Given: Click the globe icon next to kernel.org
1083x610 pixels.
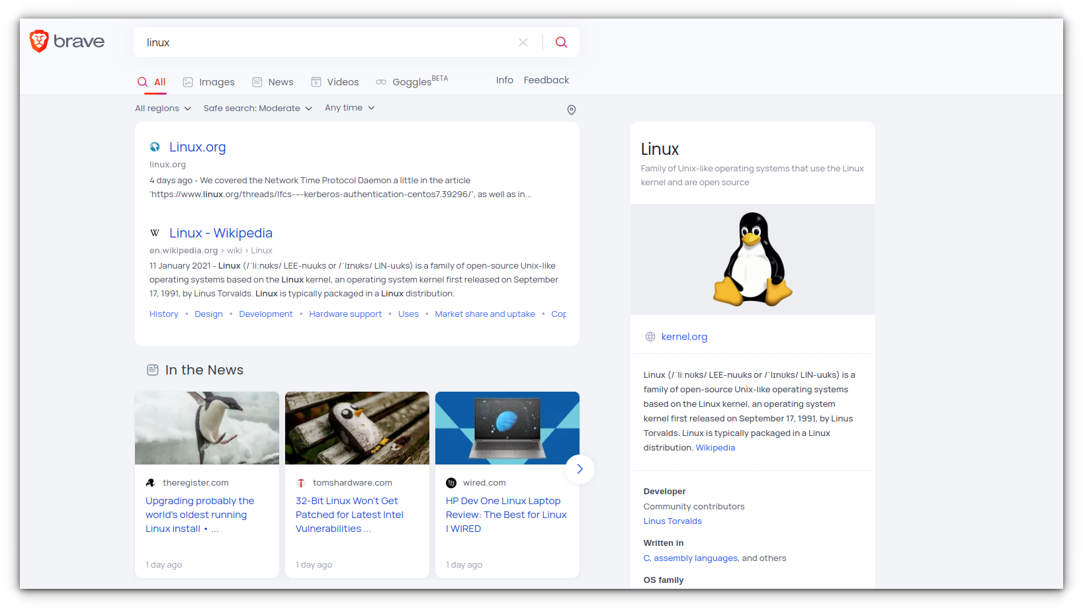Looking at the screenshot, I should (650, 336).
